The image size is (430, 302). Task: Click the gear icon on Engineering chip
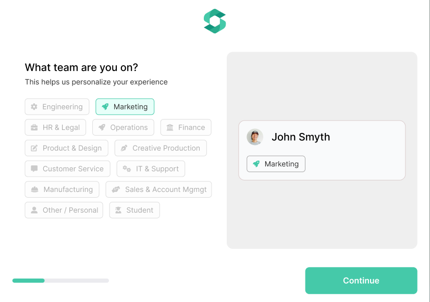(34, 106)
